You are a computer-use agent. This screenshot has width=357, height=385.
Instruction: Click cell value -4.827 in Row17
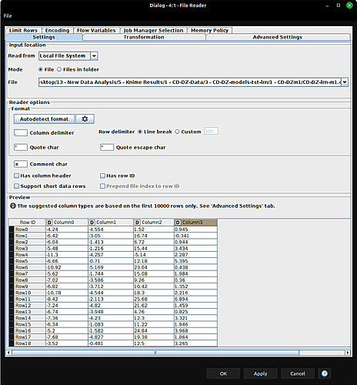[x=111, y=337]
